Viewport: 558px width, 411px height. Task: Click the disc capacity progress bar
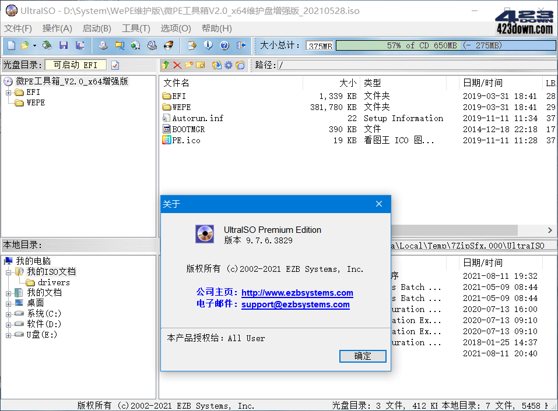(x=446, y=45)
